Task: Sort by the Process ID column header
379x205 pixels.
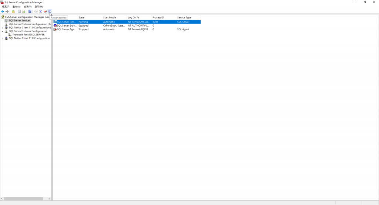Action: [164, 18]
